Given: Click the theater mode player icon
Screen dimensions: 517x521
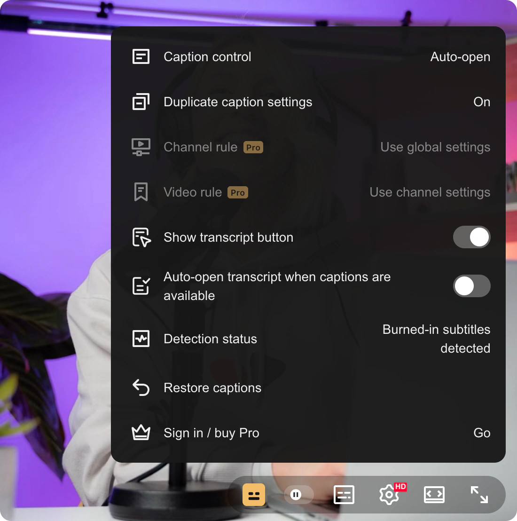Looking at the screenshot, I should (x=434, y=495).
